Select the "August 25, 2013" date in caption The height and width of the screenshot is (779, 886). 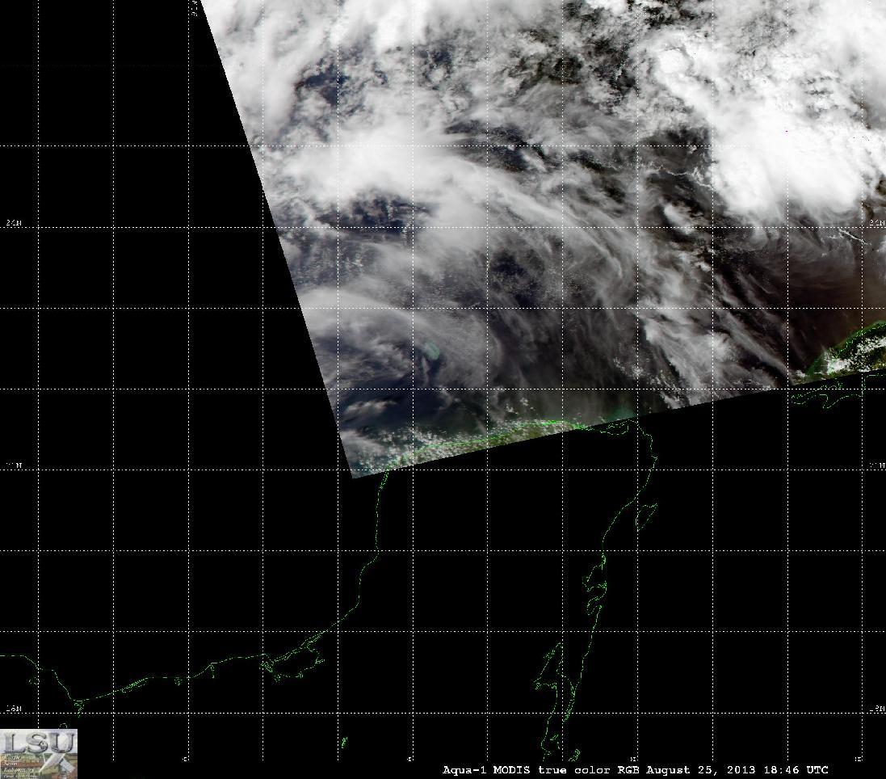click(x=701, y=770)
